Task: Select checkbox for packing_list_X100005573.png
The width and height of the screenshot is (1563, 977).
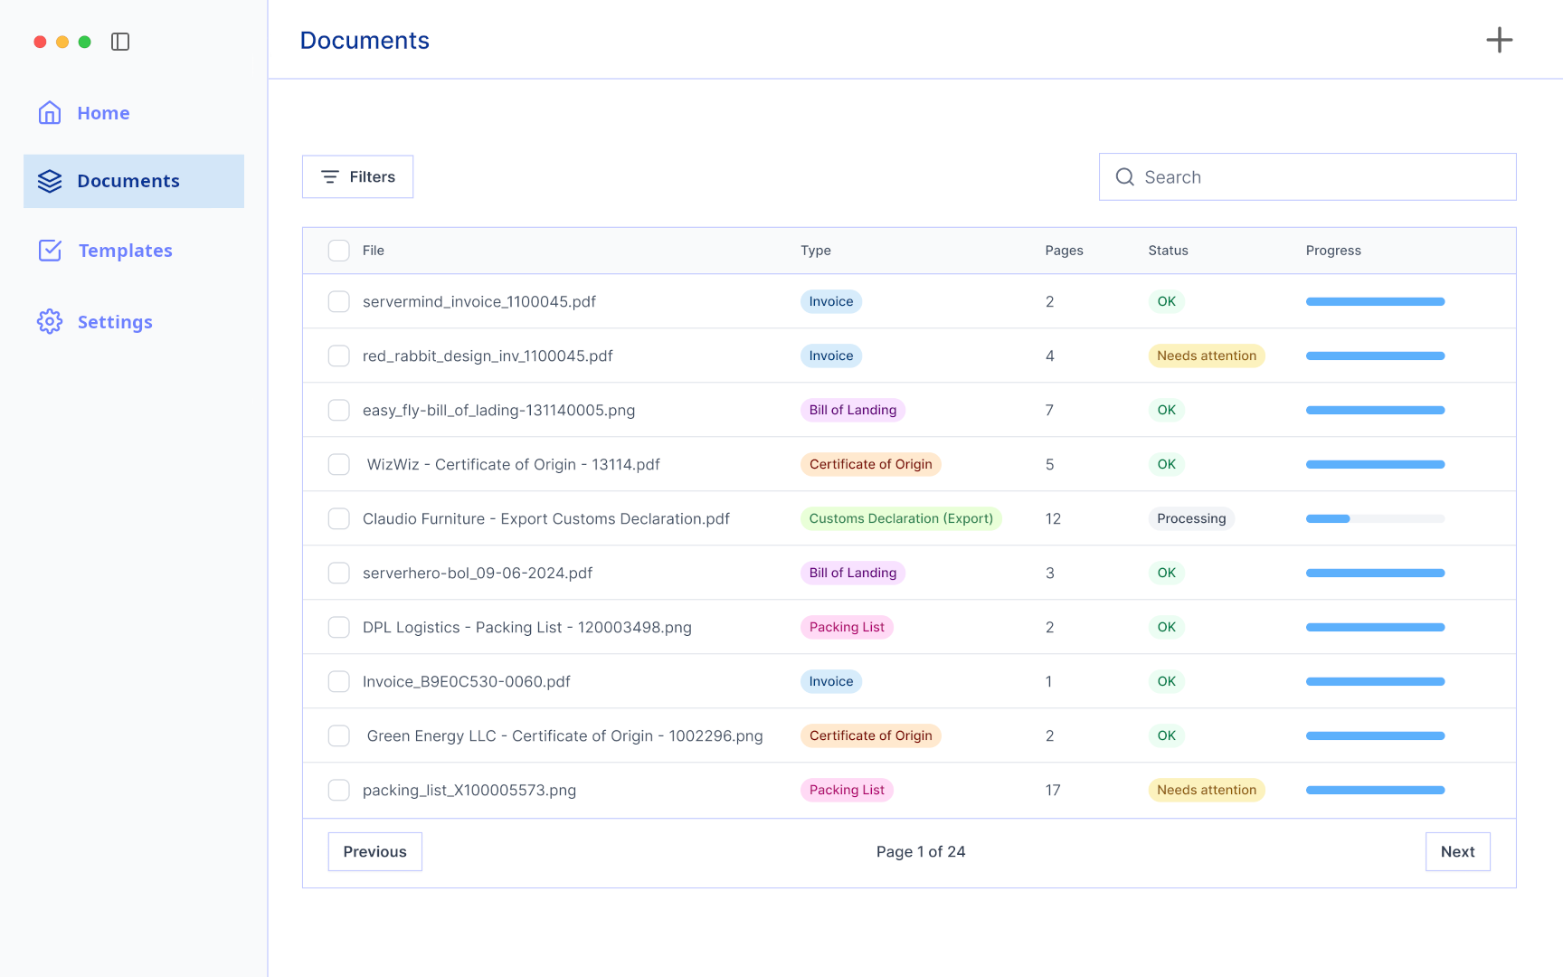Action: coord(338,790)
